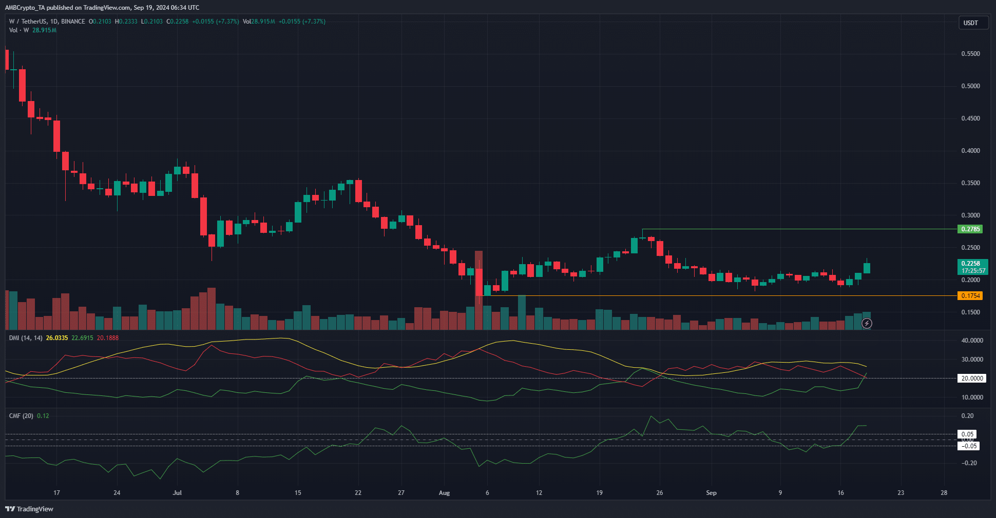This screenshot has height=518, width=996.
Task: Click the CMF value 0.12
Action: coord(43,416)
